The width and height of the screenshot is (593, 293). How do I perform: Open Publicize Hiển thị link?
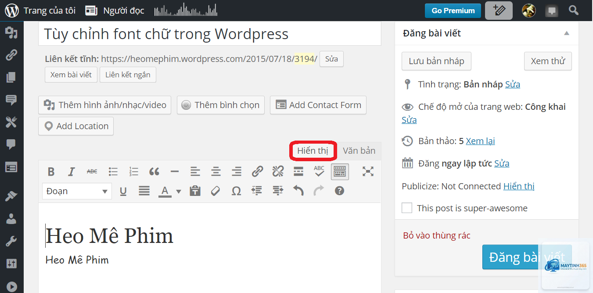pyautogui.click(x=519, y=186)
